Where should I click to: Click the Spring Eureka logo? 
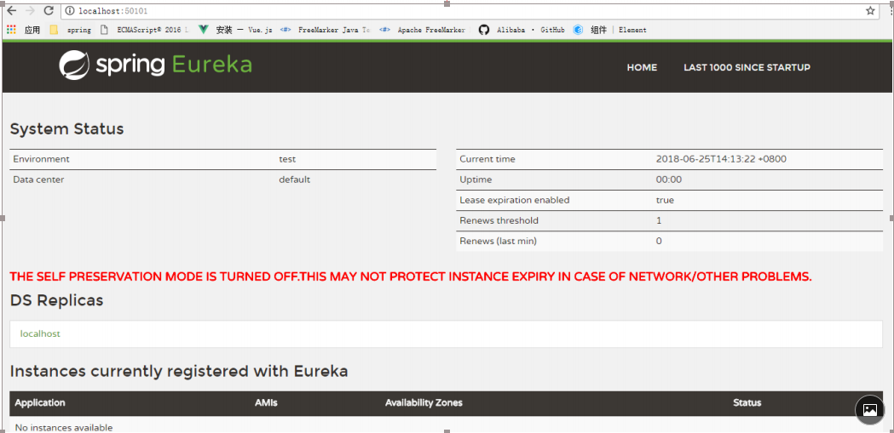(x=155, y=65)
